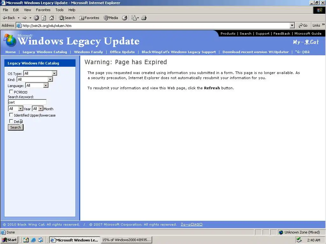Open the Search pane toolbar button
Screen dimensions: 326x244
(67, 18)
